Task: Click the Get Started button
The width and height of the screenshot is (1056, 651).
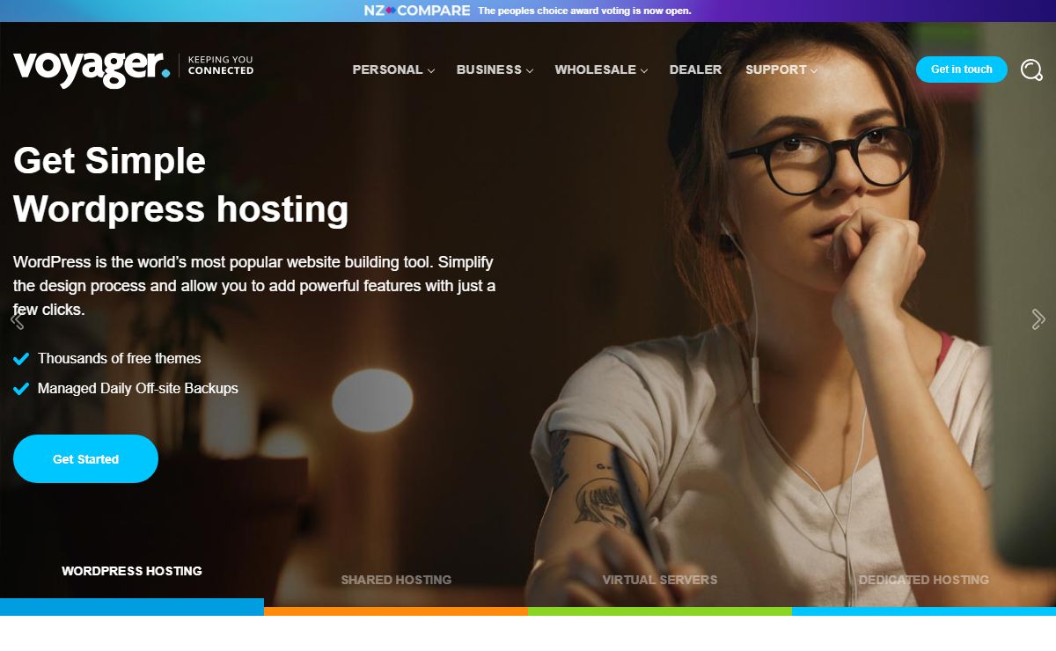Action: [85, 459]
